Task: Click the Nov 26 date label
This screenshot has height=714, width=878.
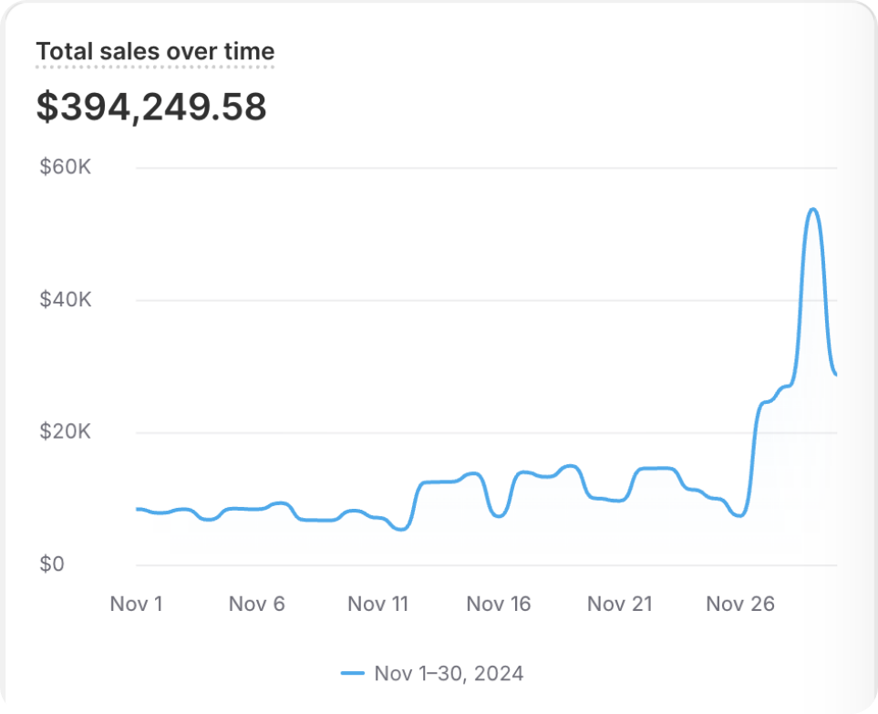Action: (x=740, y=604)
